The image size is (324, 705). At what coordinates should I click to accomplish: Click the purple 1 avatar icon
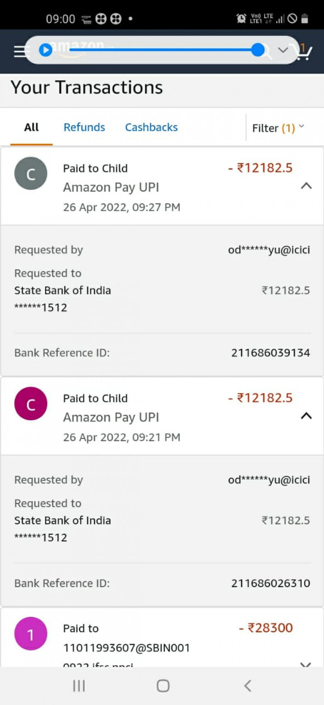tap(31, 634)
